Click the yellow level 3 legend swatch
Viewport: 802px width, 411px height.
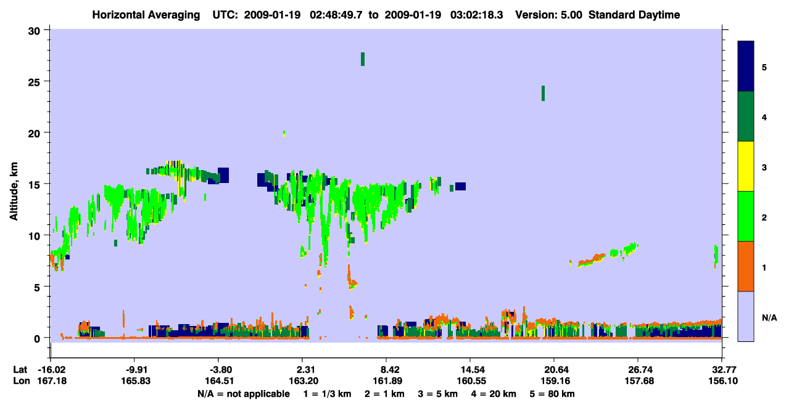point(746,166)
